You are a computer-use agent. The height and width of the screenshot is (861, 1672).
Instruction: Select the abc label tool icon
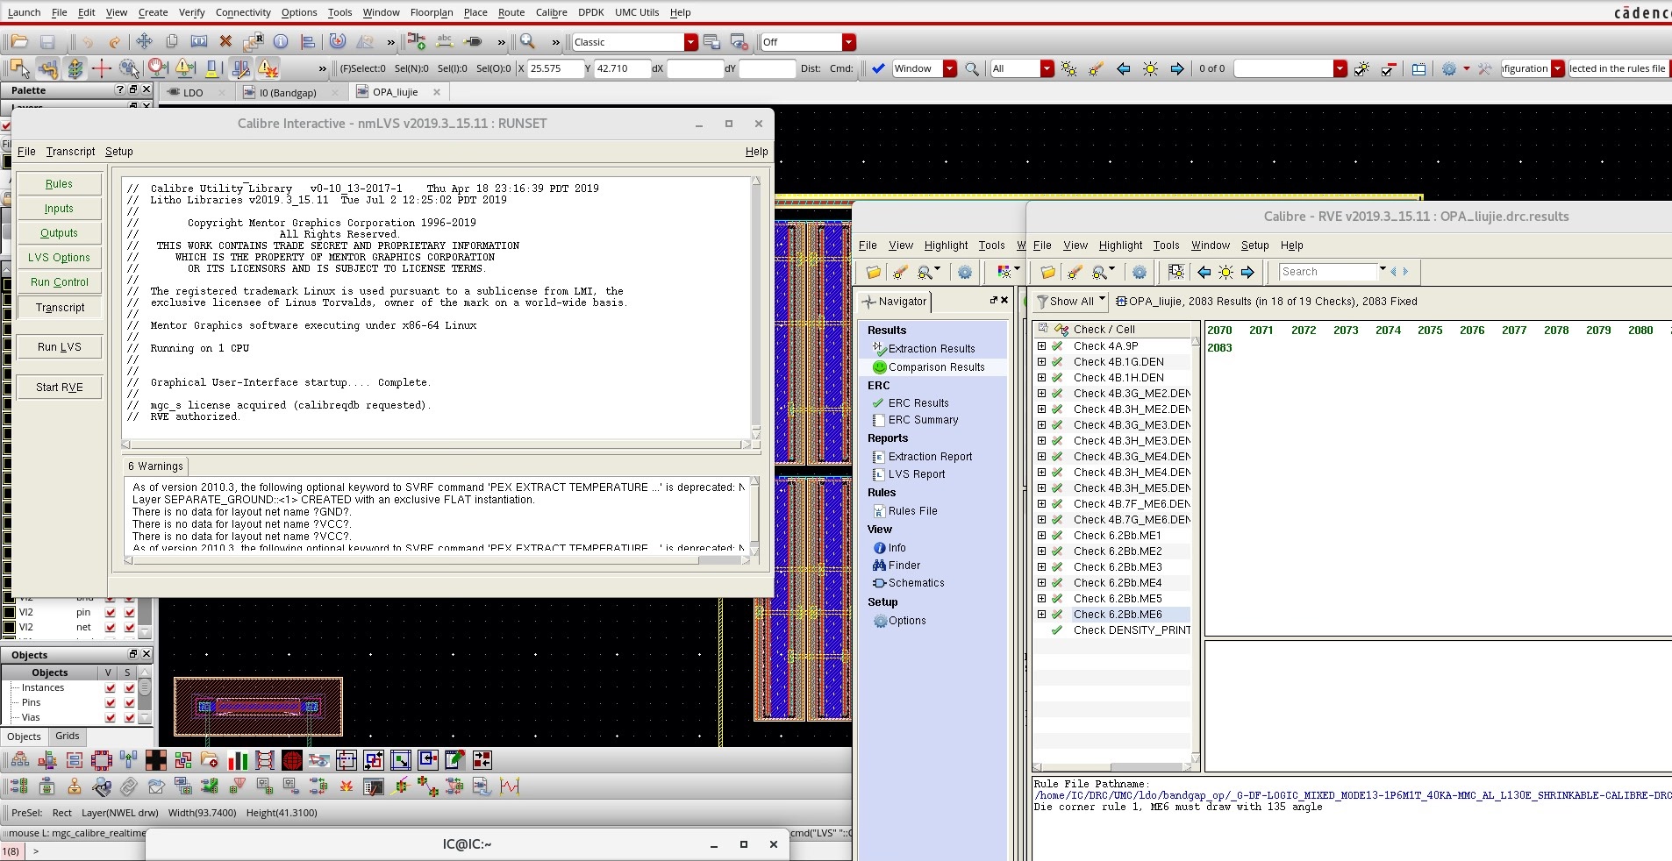(443, 41)
